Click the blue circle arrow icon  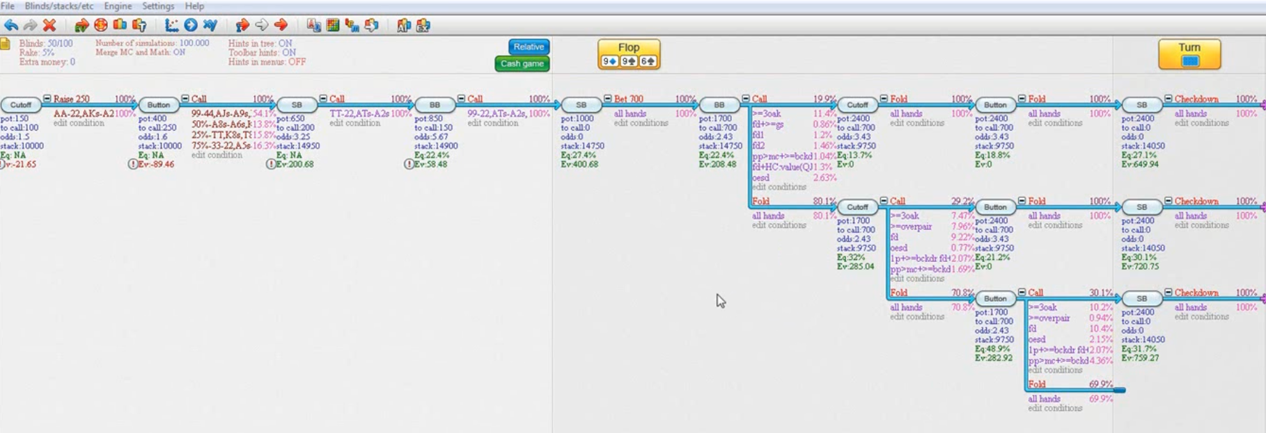[x=191, y=25]
